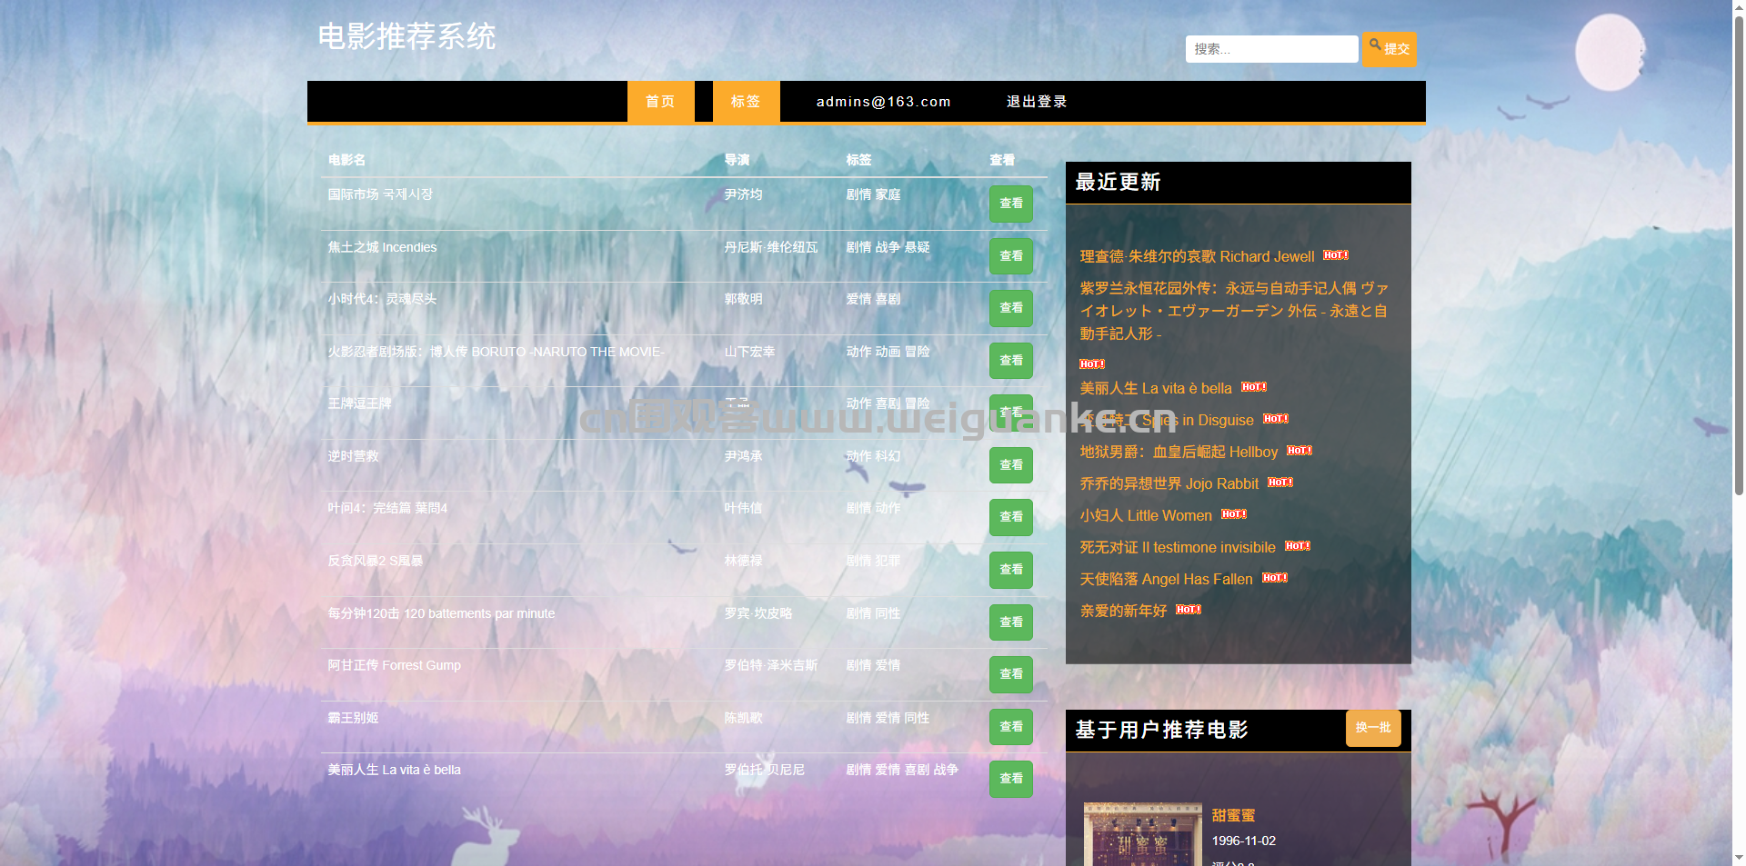This screenshot has height=866, width=1746.
Task: Click 查看 for 每分钟120击 row
Action: [1011, 622]
